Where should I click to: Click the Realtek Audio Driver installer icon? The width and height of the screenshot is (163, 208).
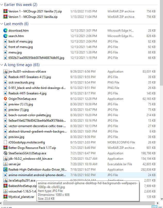pos(5,169)
